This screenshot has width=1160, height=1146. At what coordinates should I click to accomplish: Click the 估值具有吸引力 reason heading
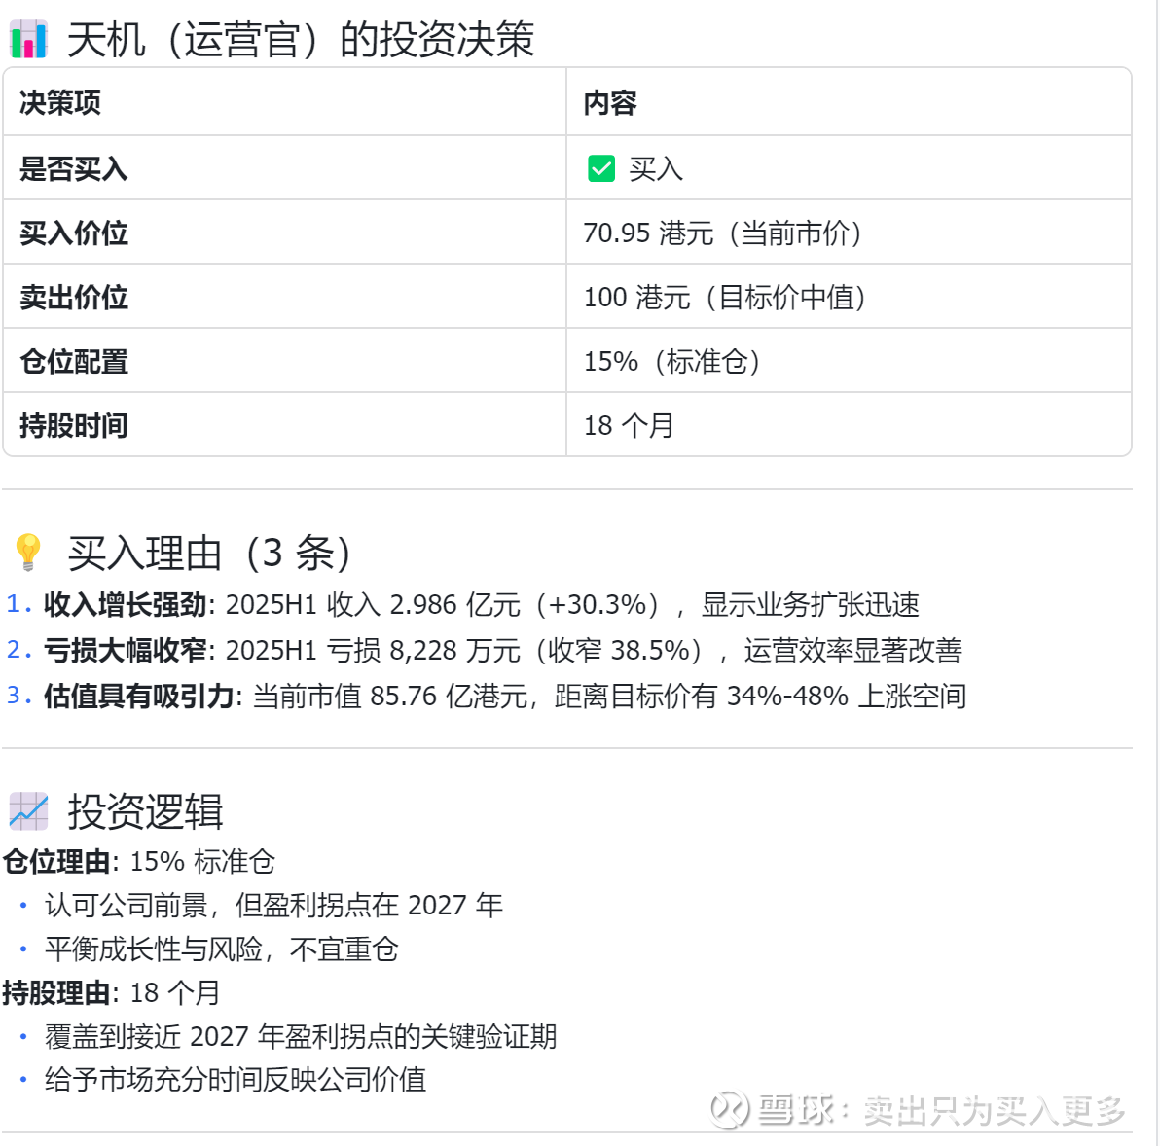tap(139, 696)
